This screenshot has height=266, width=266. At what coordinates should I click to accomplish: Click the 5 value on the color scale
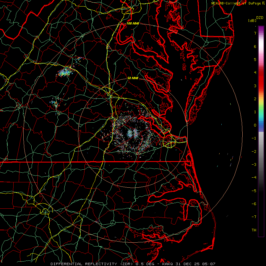(255, 59)
